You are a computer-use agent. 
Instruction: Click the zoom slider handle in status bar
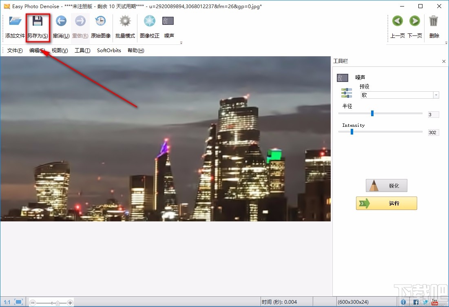58,303
